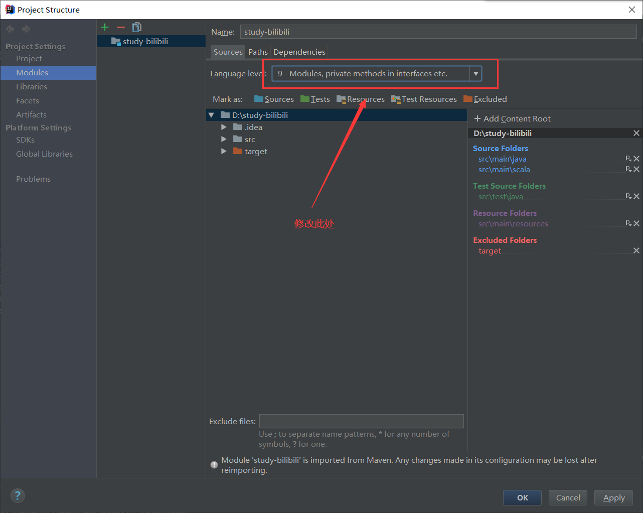The image size is (643, 513).
Task: Click the Cancel button
Action: [568, 497]
